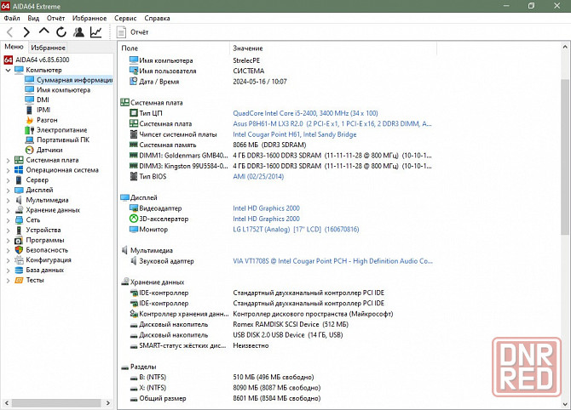The width and height of the screenshot is (571, 410).
Task: Open LG L1752T monitor link
Action: (296, 230)
